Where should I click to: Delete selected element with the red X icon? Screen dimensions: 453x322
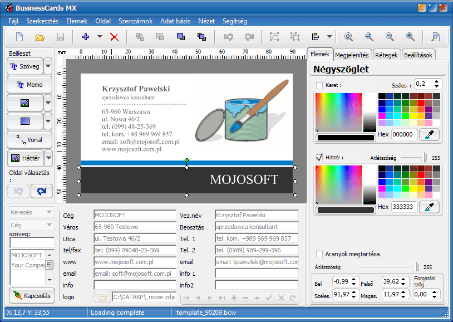115,37
